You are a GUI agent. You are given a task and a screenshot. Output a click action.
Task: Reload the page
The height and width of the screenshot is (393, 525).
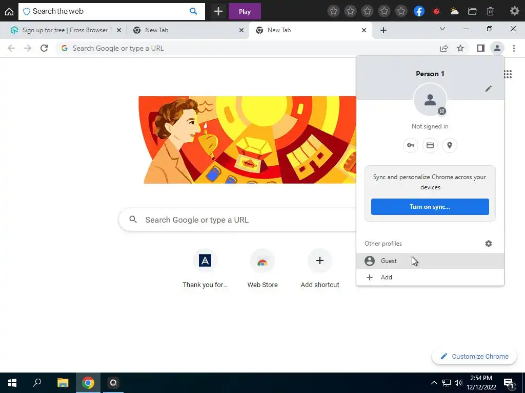click(44, 48)
